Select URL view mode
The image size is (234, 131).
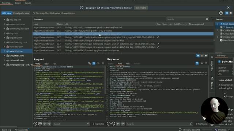pos(7,13)
